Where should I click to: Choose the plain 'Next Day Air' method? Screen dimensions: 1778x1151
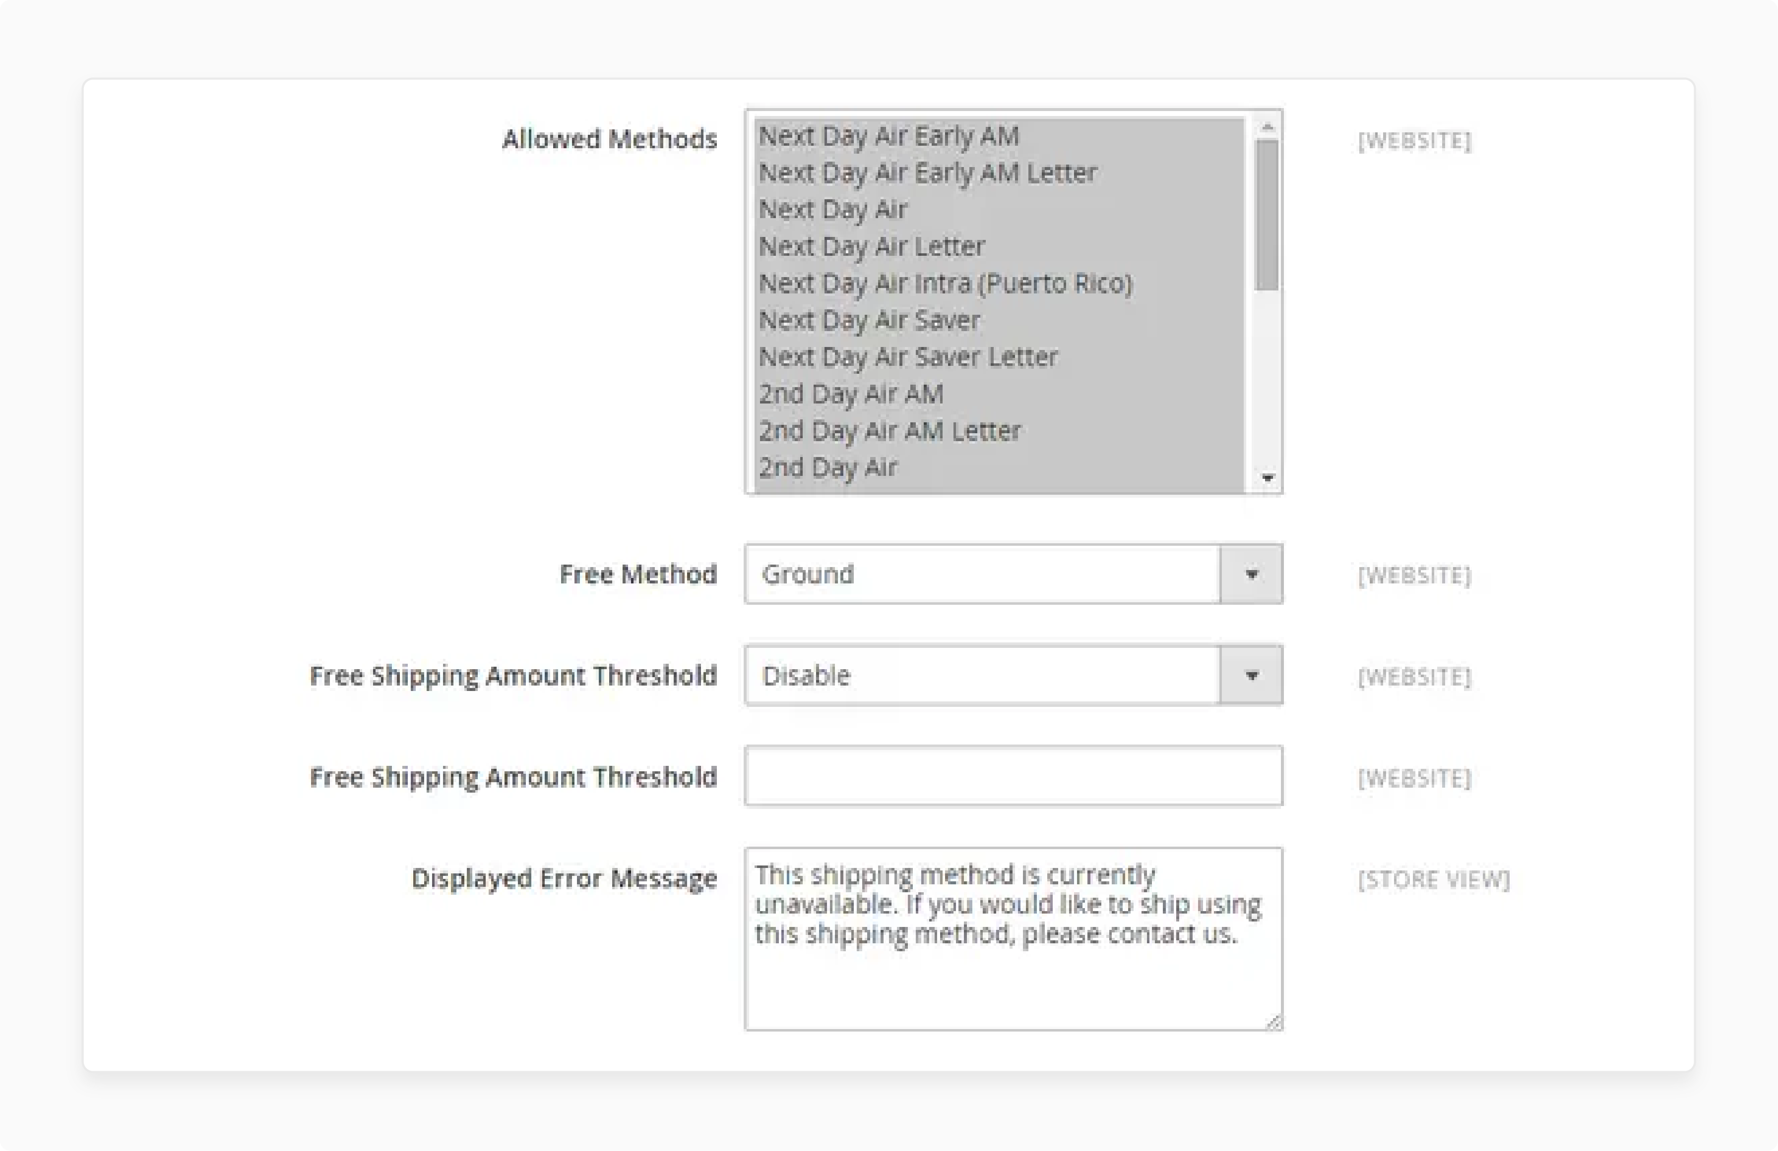999,210
